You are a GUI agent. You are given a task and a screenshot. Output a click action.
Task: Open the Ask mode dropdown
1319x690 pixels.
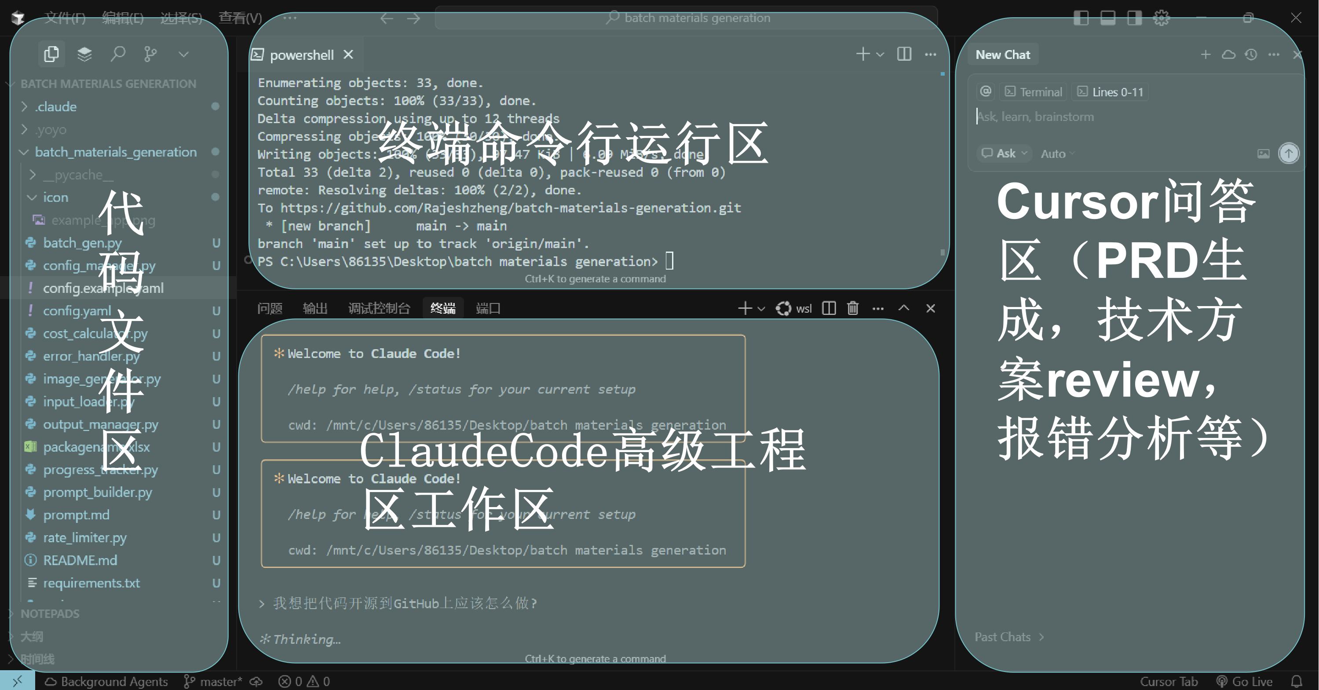1005,153
